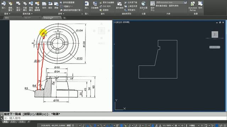Image resolution: width=227 pixels, height=127 pixels.
Task: Open the Data Link (資料連結) manager
Action: pos(120,5)
